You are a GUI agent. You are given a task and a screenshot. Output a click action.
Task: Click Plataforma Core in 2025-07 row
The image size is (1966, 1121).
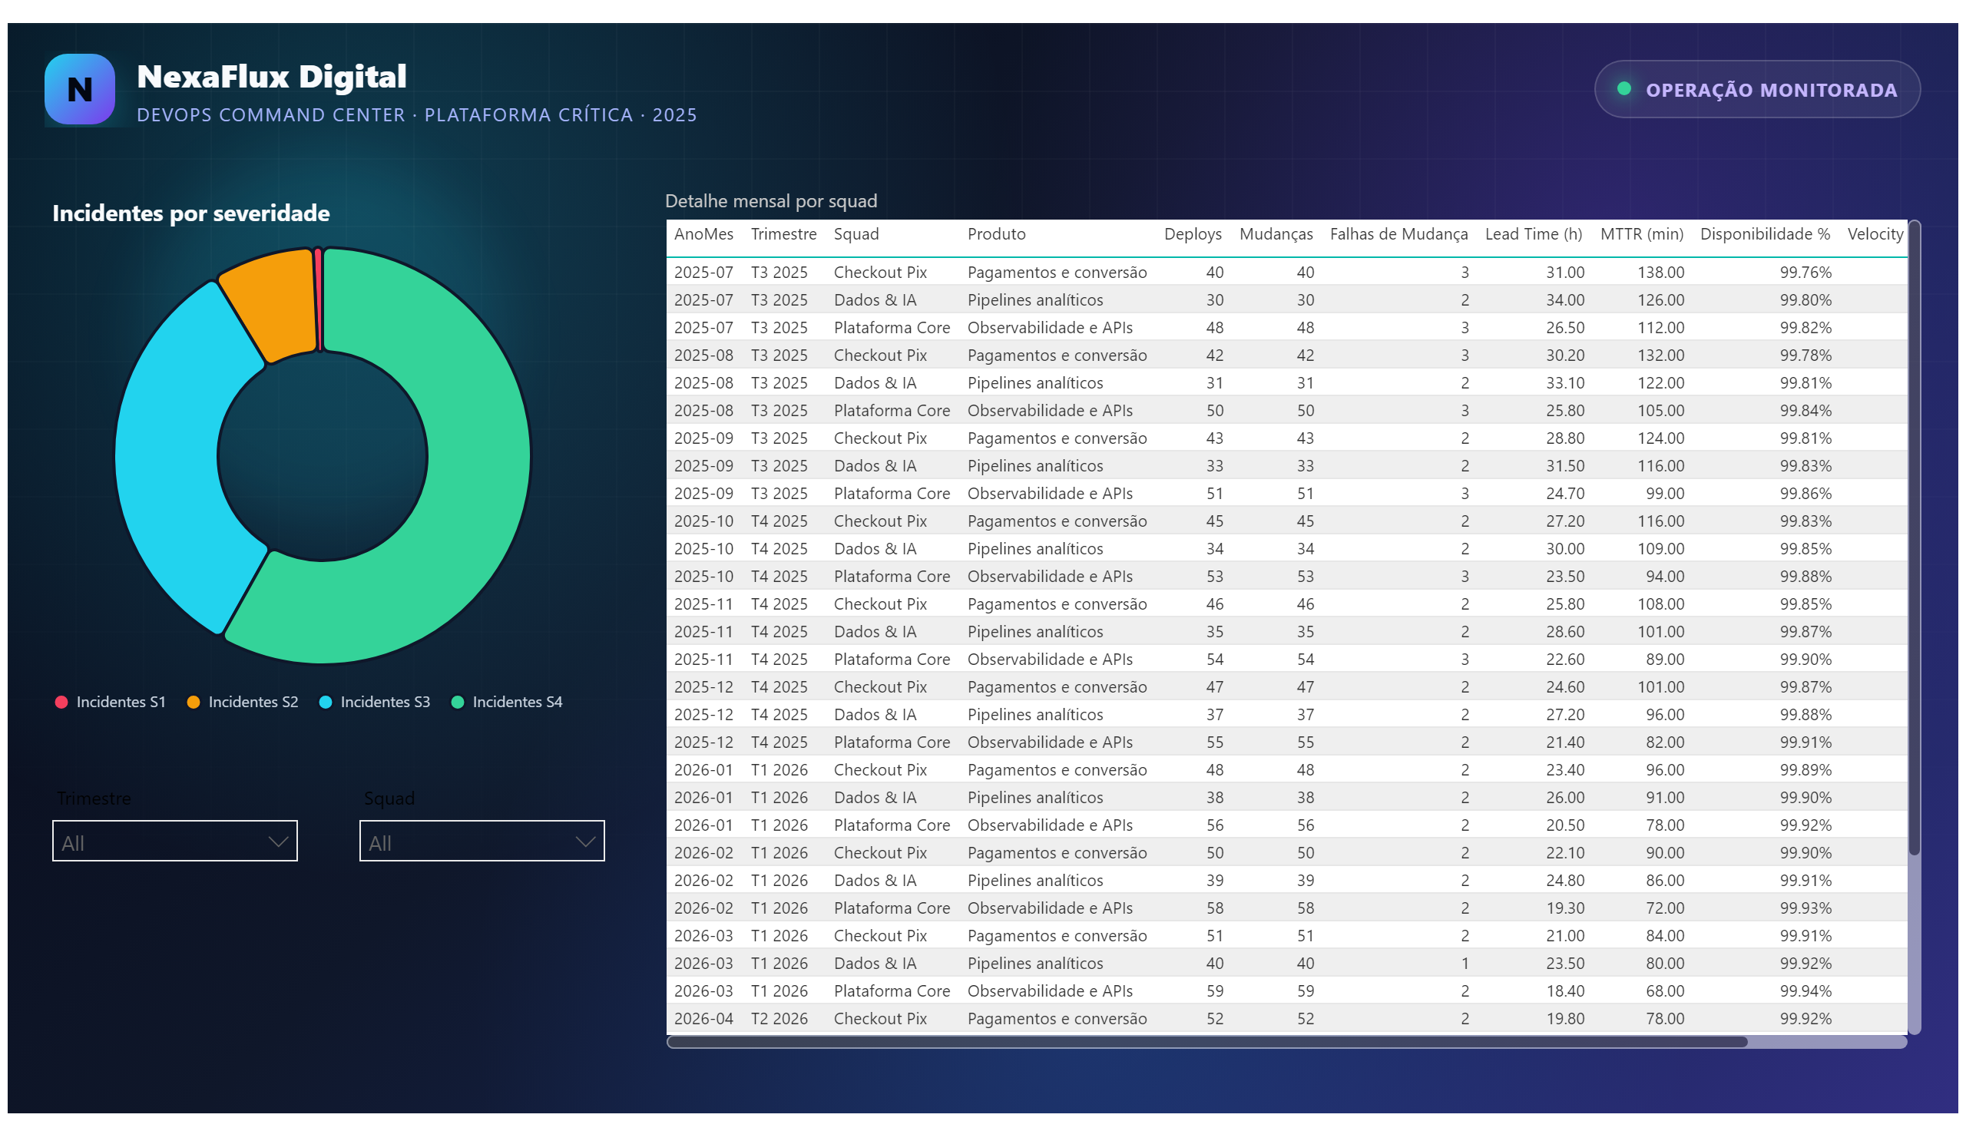click(892, 328)
